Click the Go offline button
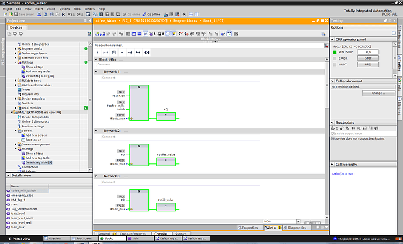 click(x=152, y=15)
